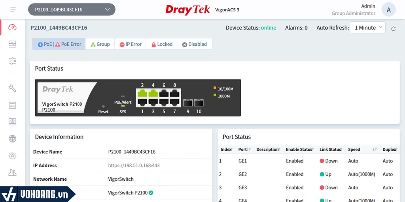
Task: Click the page title P2100_1449BC43CF16
Action: click(59, 28)
